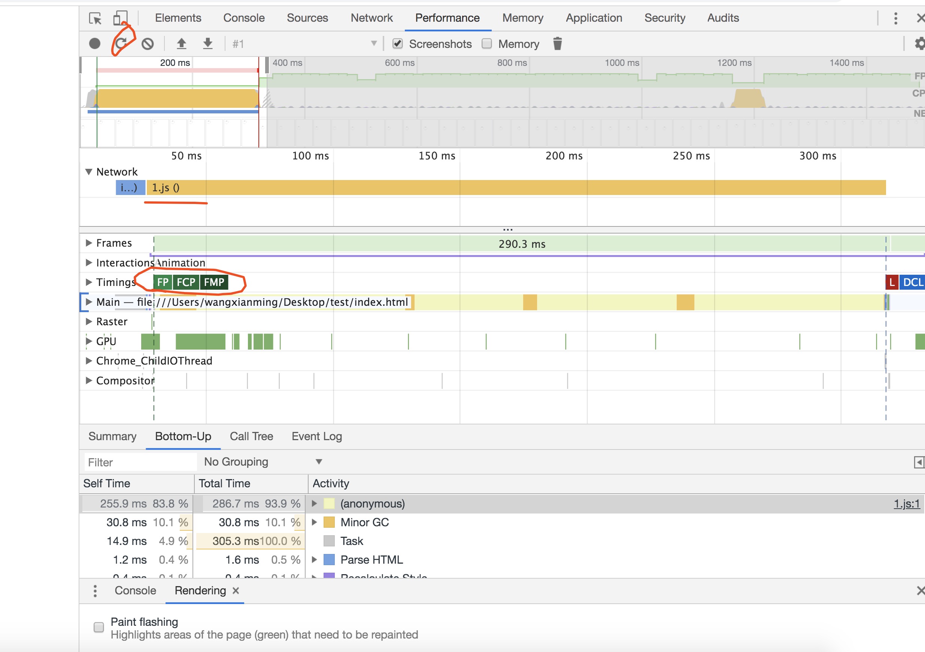925x652 pixels.
Task: Click the (anonymous) yellow color swatch
Action: 329,504
